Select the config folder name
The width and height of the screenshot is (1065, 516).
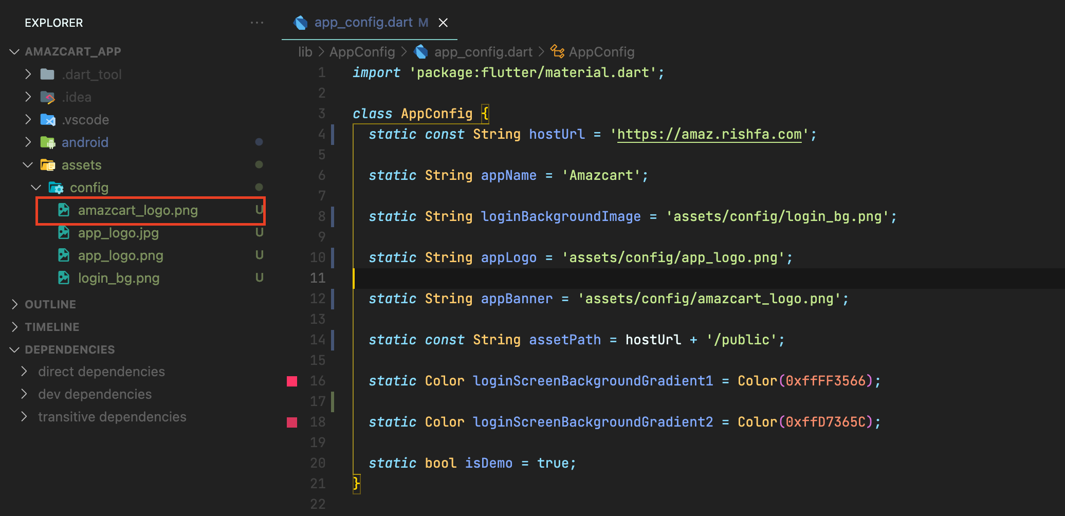click(x=89, y=188)
